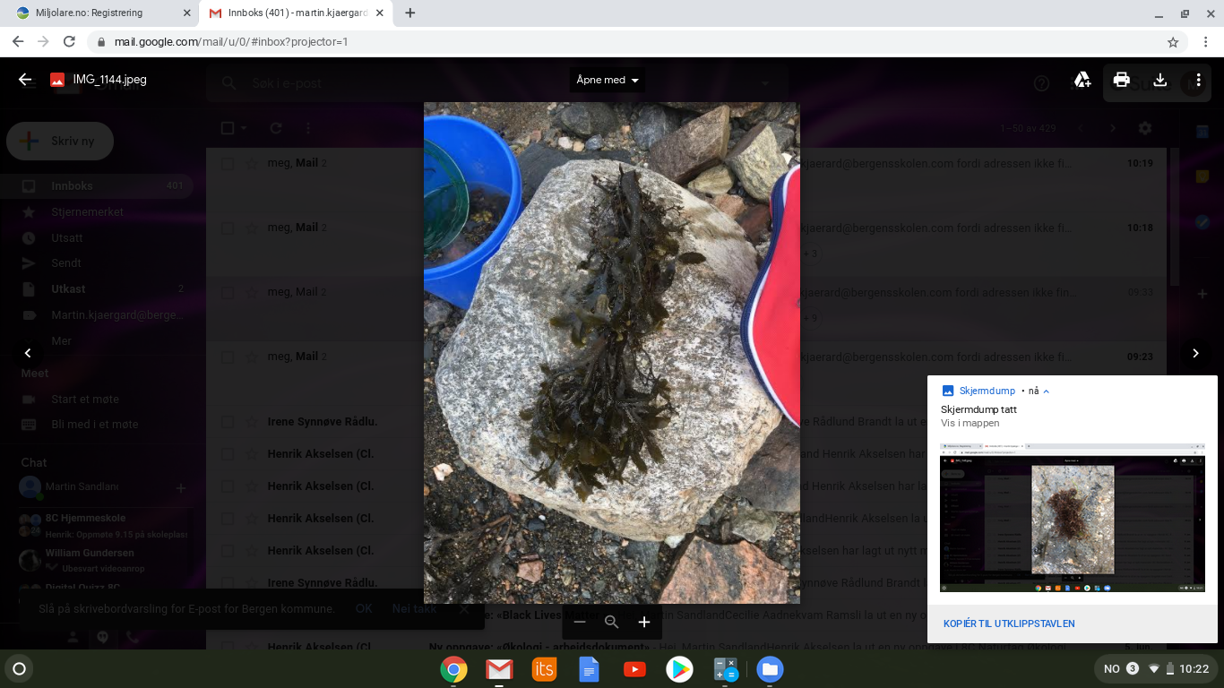1224x688 pixels.
Task: Open select-all dropdown arrow
Action: (243, 128)
